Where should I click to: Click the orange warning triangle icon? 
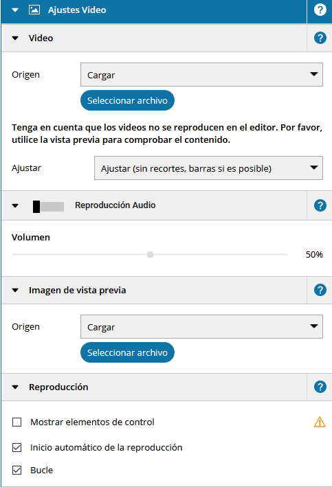pyautogui.click(x=320, y=422)
